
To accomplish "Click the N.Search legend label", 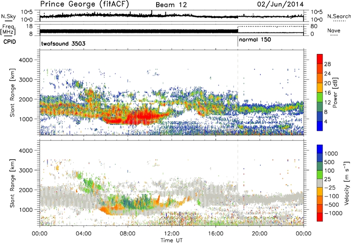I will pos(339,16).
